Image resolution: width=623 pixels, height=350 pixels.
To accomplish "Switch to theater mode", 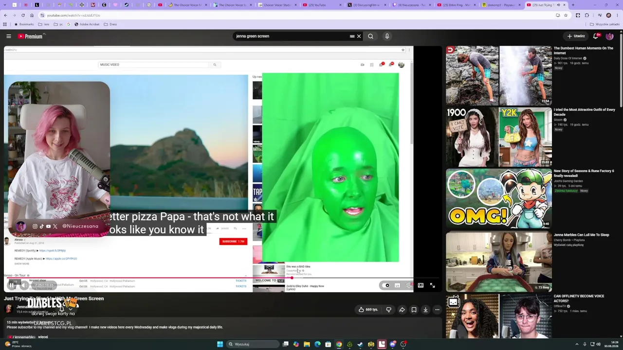I will click(421, 285).
